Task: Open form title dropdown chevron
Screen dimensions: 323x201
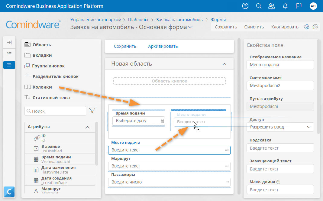Action: pos(190,27)
